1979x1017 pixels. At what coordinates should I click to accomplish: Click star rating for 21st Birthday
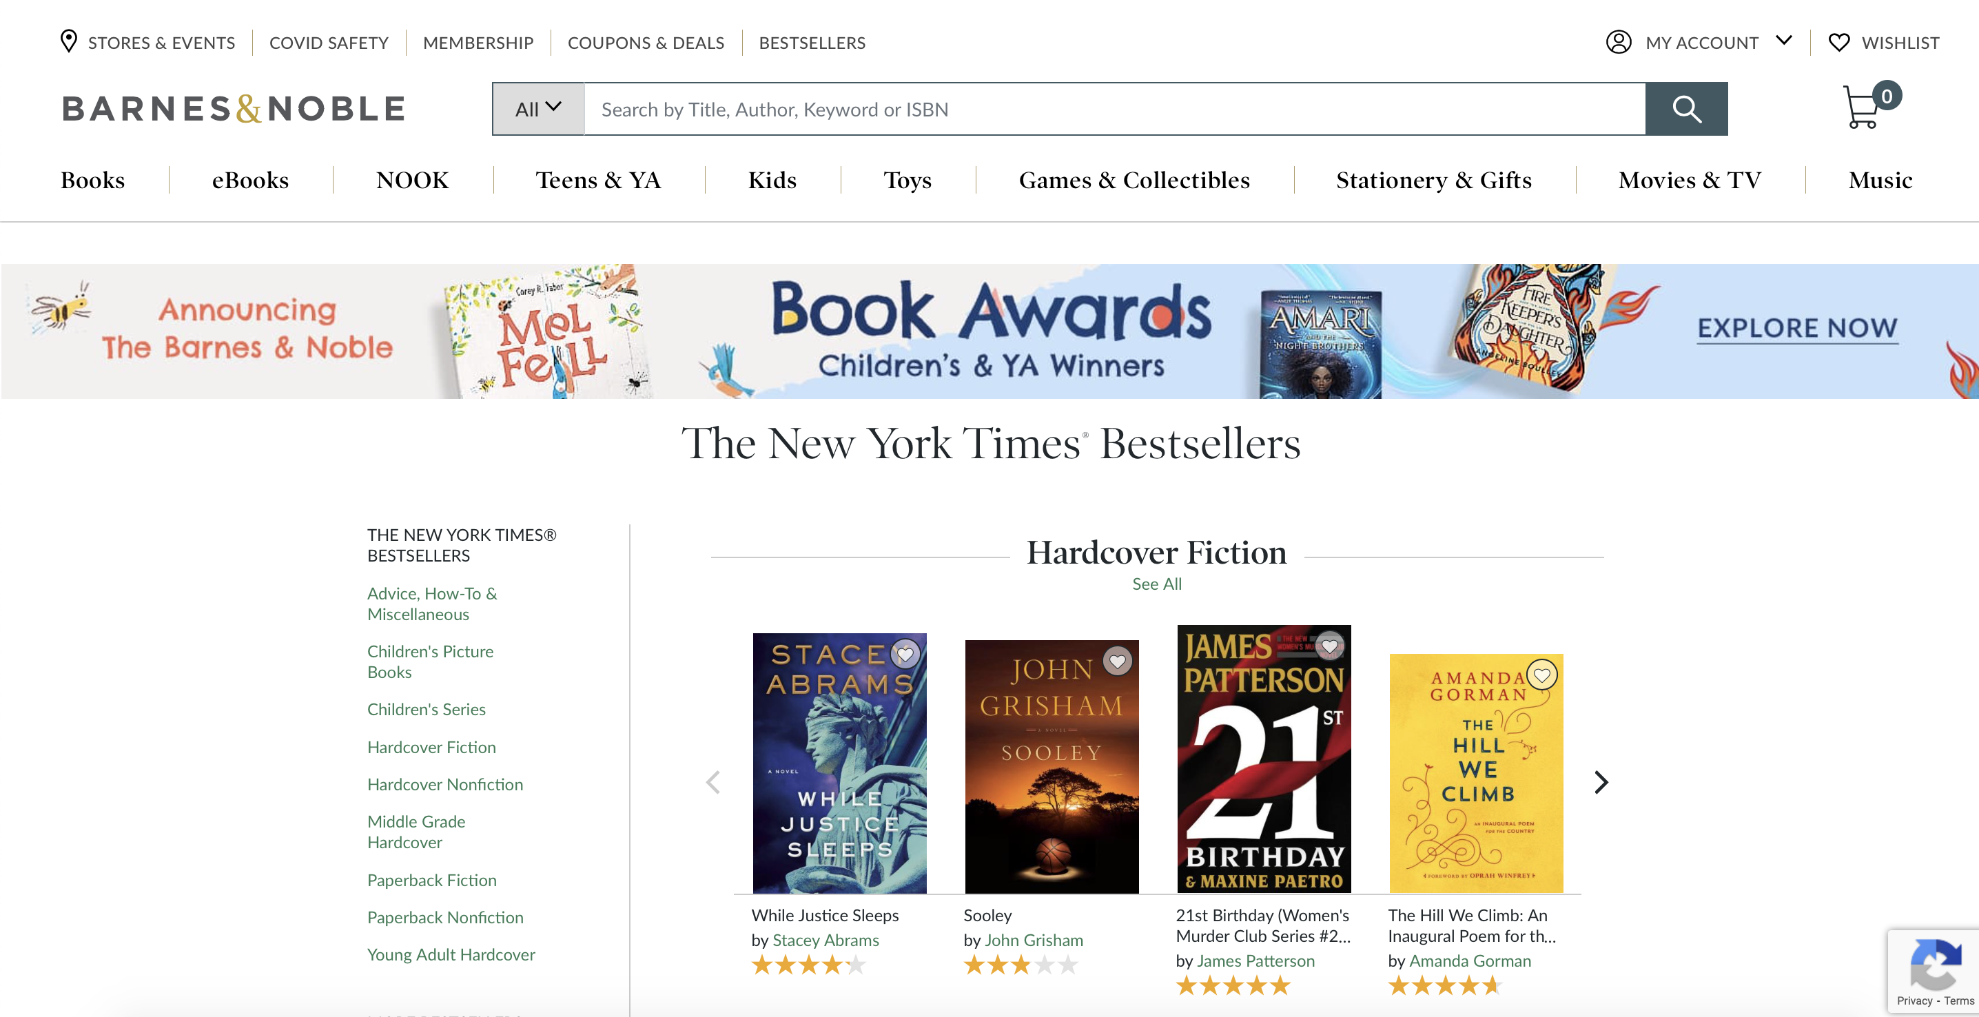pos(1233,985)
